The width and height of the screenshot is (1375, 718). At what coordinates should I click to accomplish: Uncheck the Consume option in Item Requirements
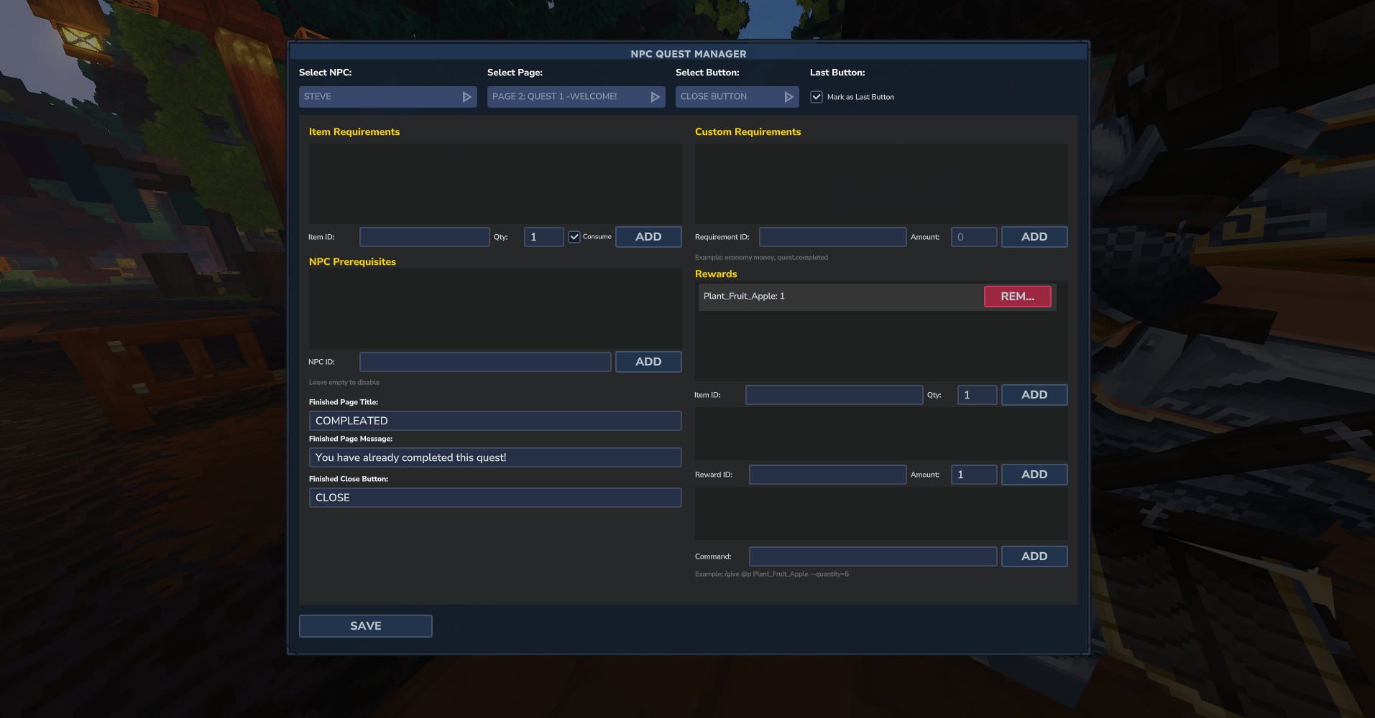coord(574,236)
